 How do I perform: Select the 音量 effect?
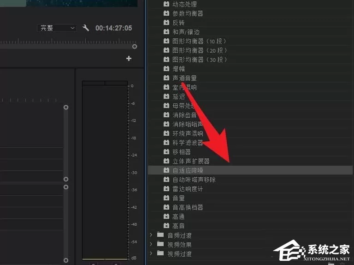pyautogui.click(x=178, y=198)
